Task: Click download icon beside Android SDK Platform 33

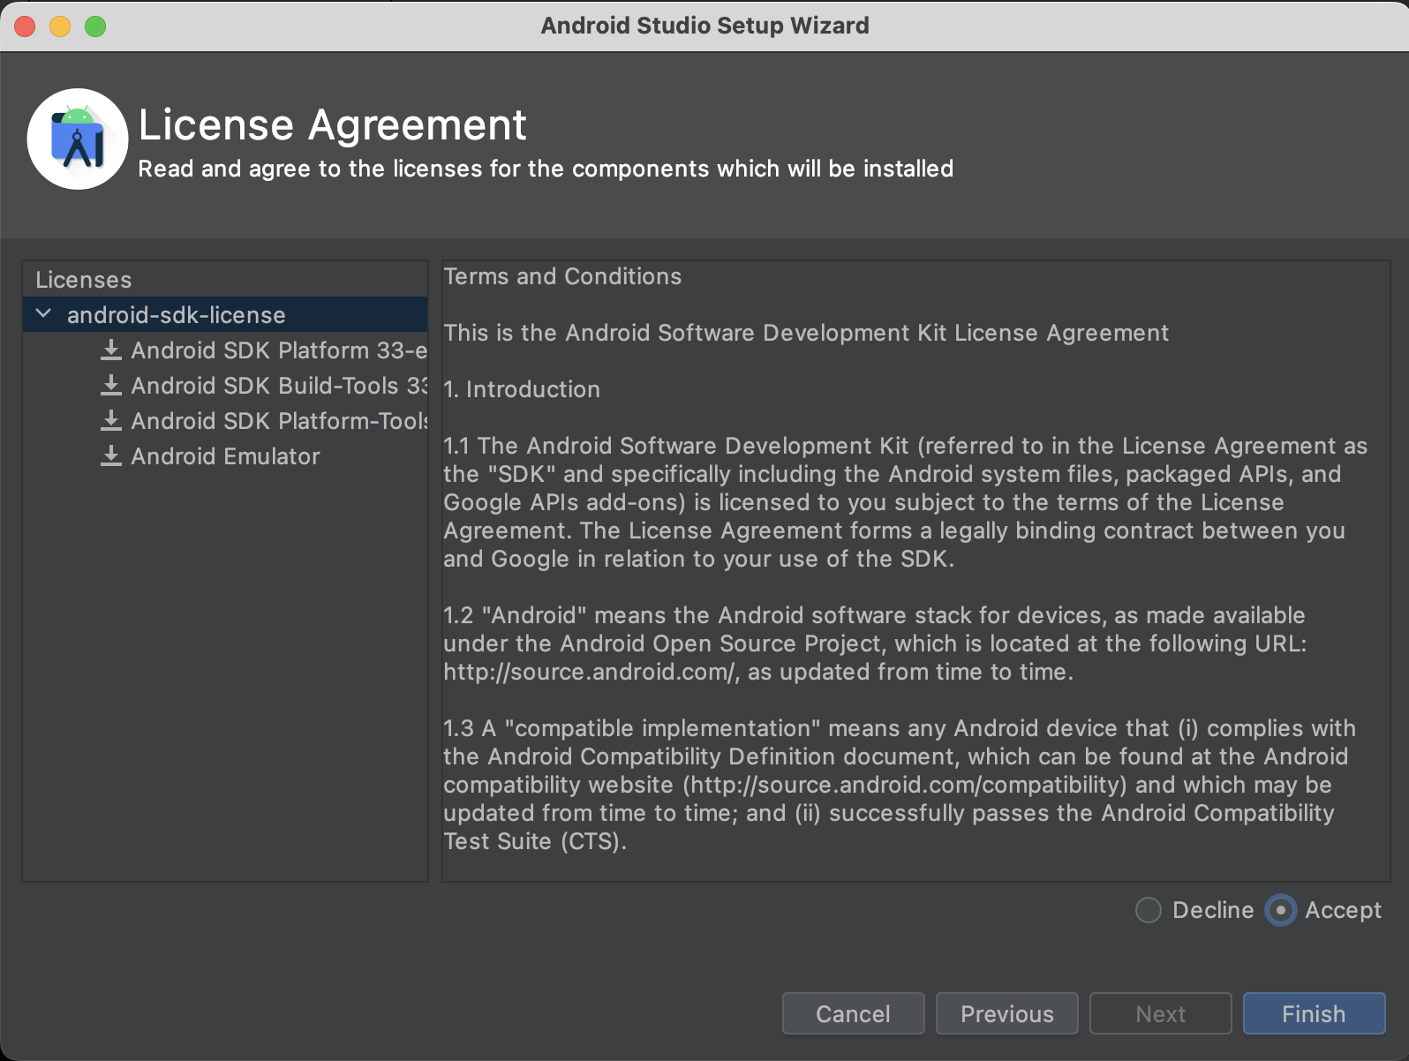Action: tap(111, 350)
